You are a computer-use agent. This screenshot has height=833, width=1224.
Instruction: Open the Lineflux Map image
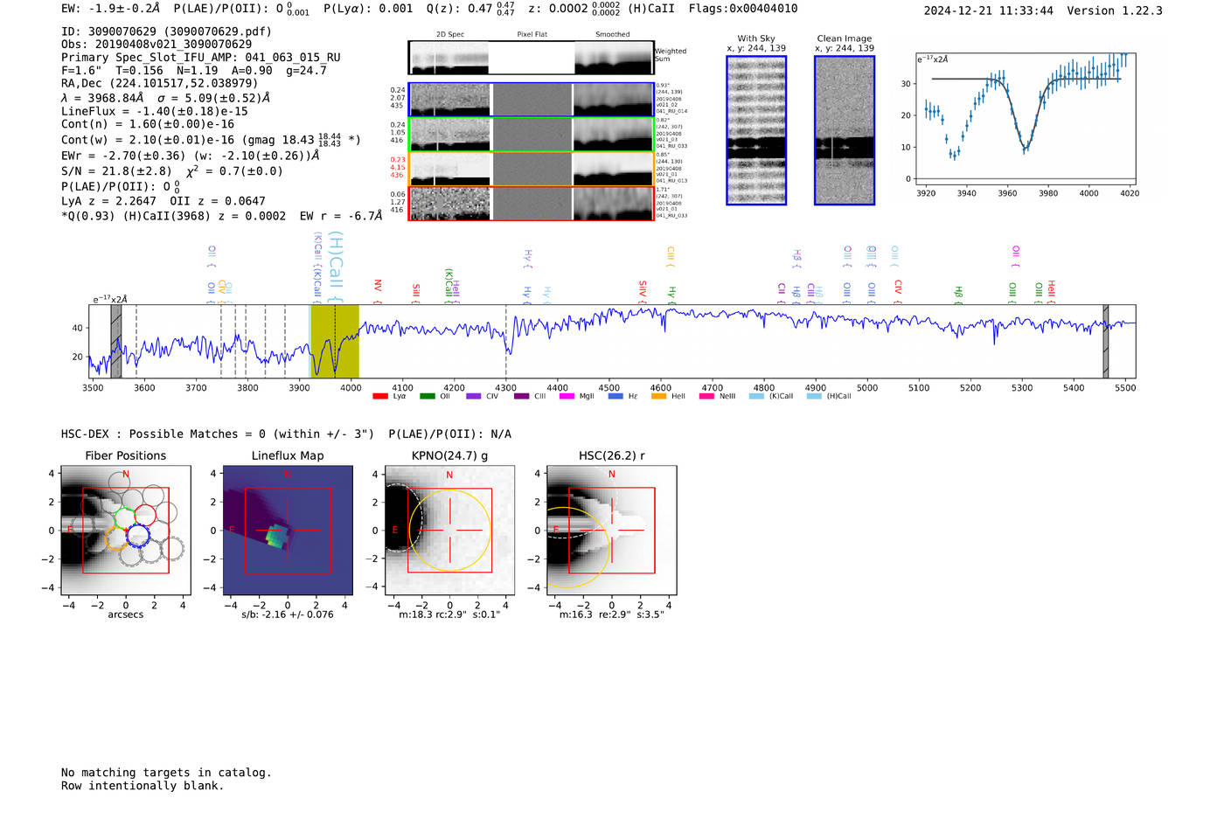tap(288, 531)
